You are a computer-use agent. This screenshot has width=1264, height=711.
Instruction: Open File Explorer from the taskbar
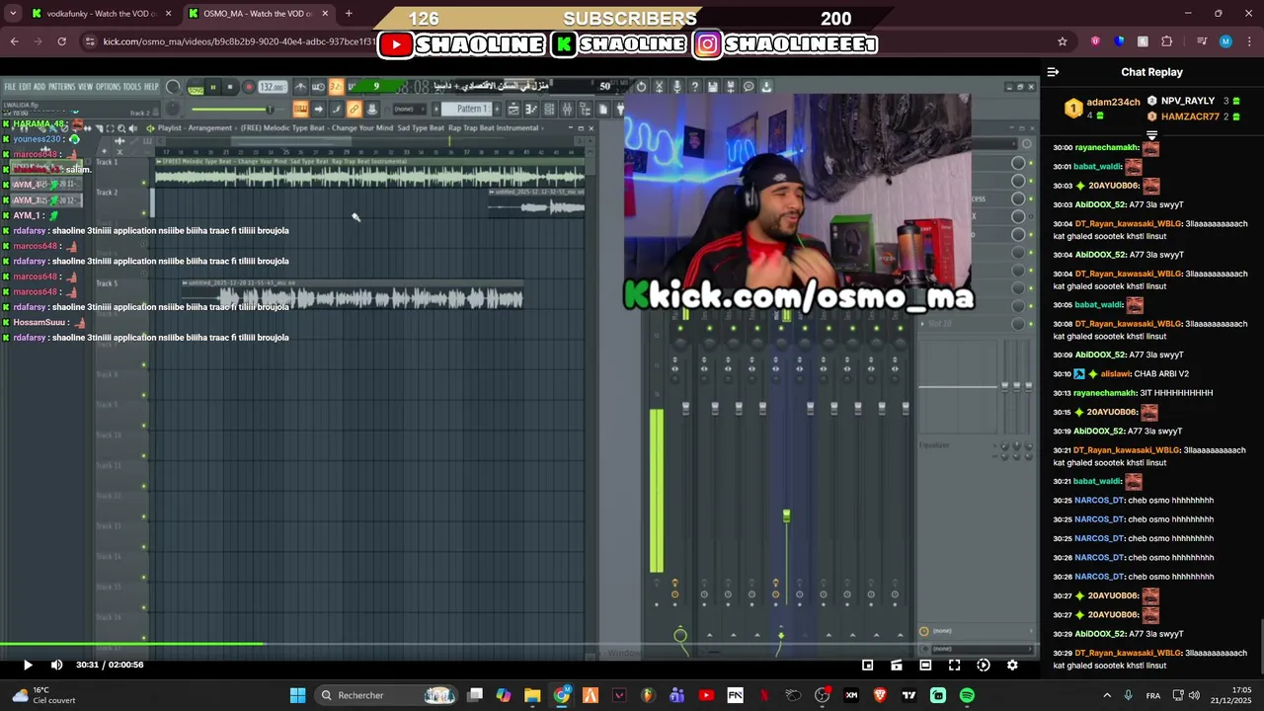click(532, 695)
